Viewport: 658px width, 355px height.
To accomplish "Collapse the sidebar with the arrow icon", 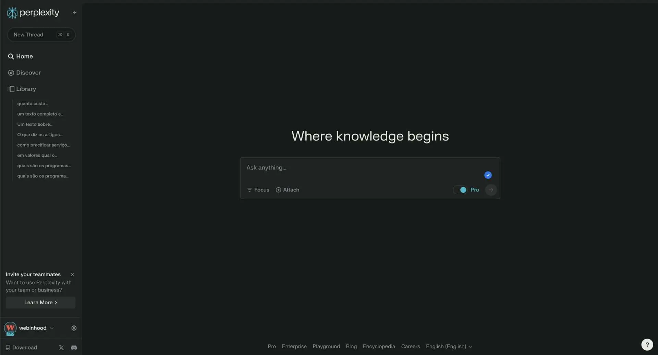I will 74,13.
